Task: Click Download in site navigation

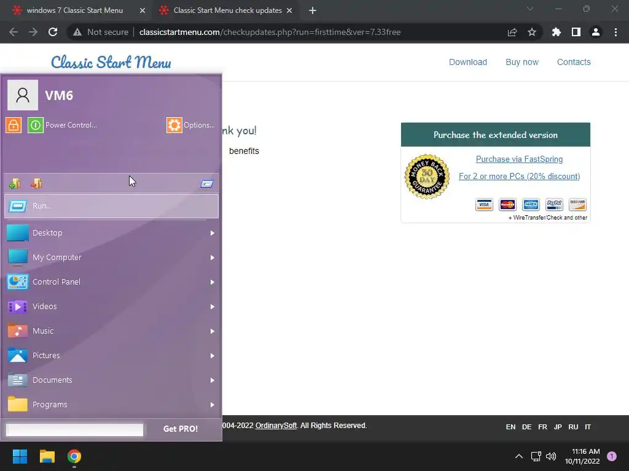Action: pyautogui.click(x=467, y=62)
